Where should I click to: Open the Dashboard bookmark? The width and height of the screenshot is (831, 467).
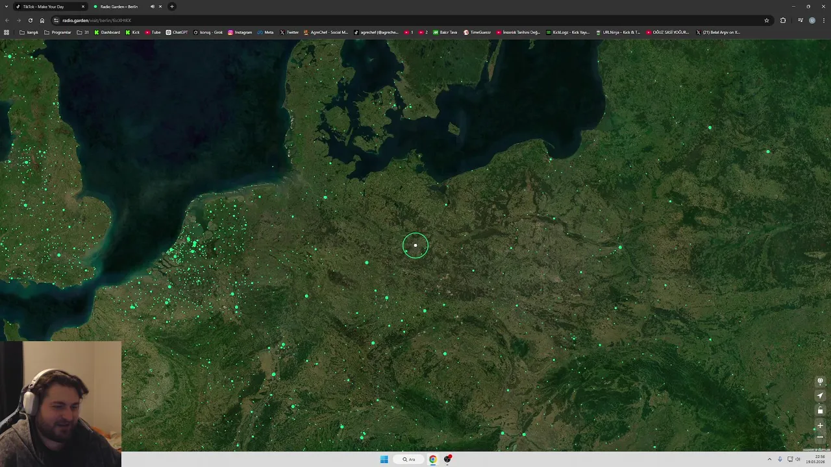pos(107,32)
